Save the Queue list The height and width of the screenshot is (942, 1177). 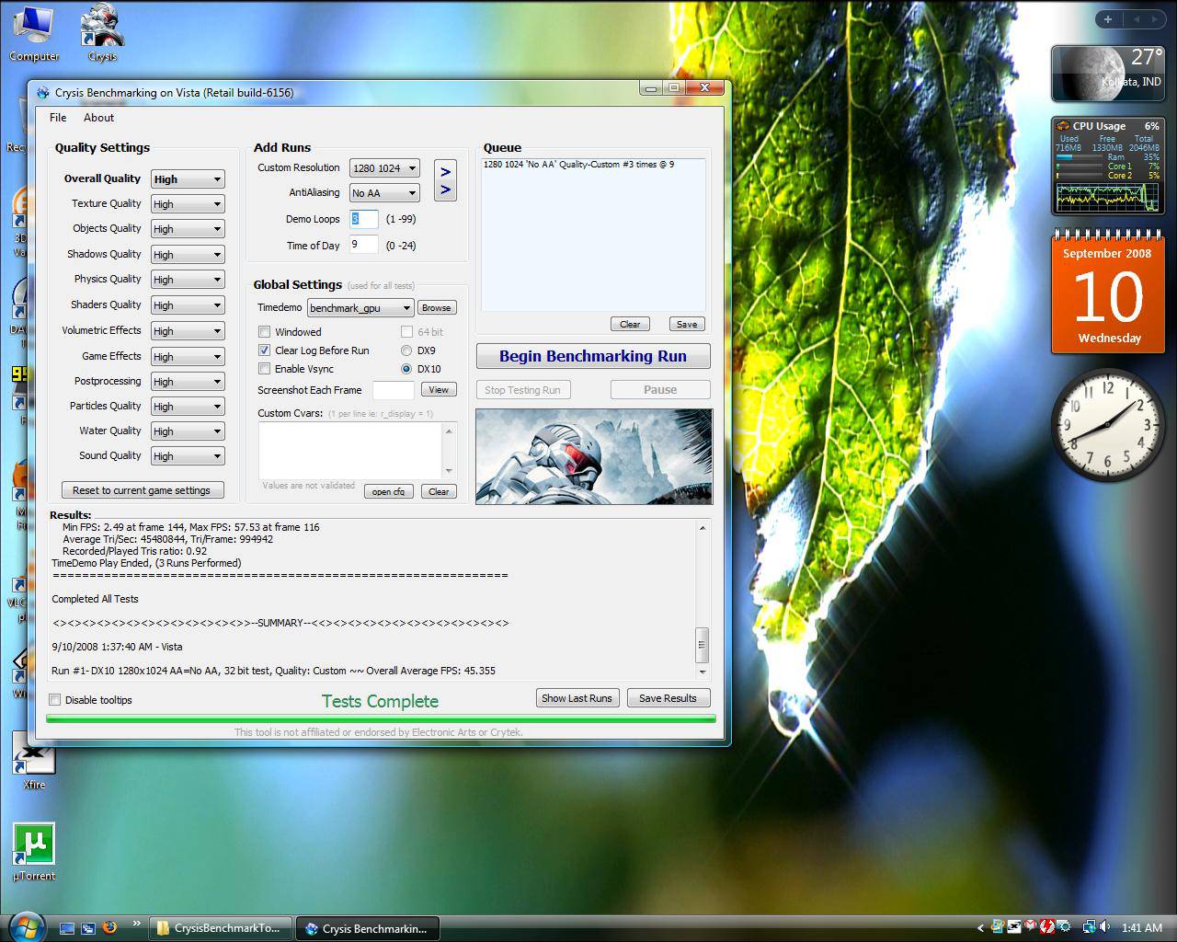pos(687,324)
